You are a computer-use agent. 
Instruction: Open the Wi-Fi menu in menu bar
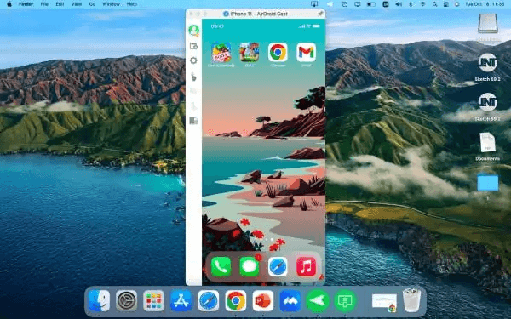click(422, 4)
